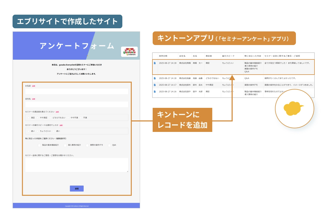Click the name cell 鈴木 良太
The width and height of the screenshot is (321, 223).
[x=198, y=85]
